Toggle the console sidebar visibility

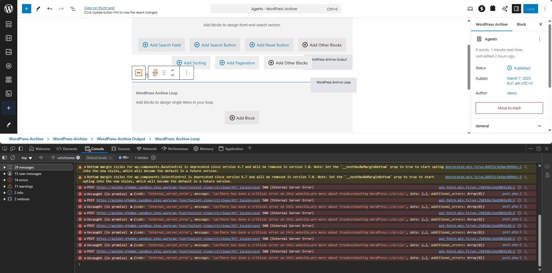[5, 158]
